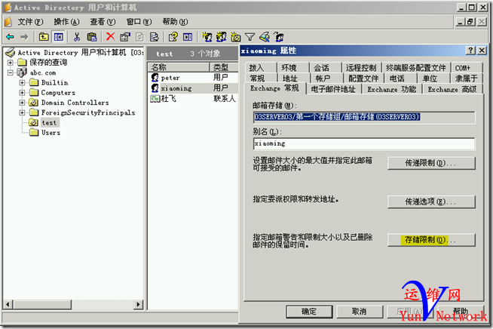Click tree pane scroll right arrow
The height and width of the screenshot is (329, 493).
tap(138, 304)
